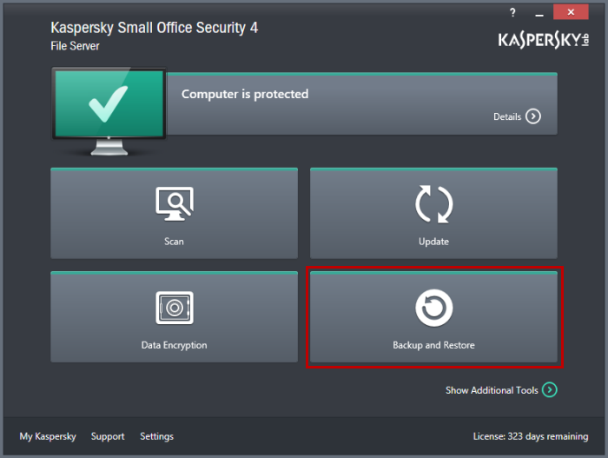The image size is (608, 458).
Task: Click the protected computer monitor checkmark icon
Action: coord(109,112)
